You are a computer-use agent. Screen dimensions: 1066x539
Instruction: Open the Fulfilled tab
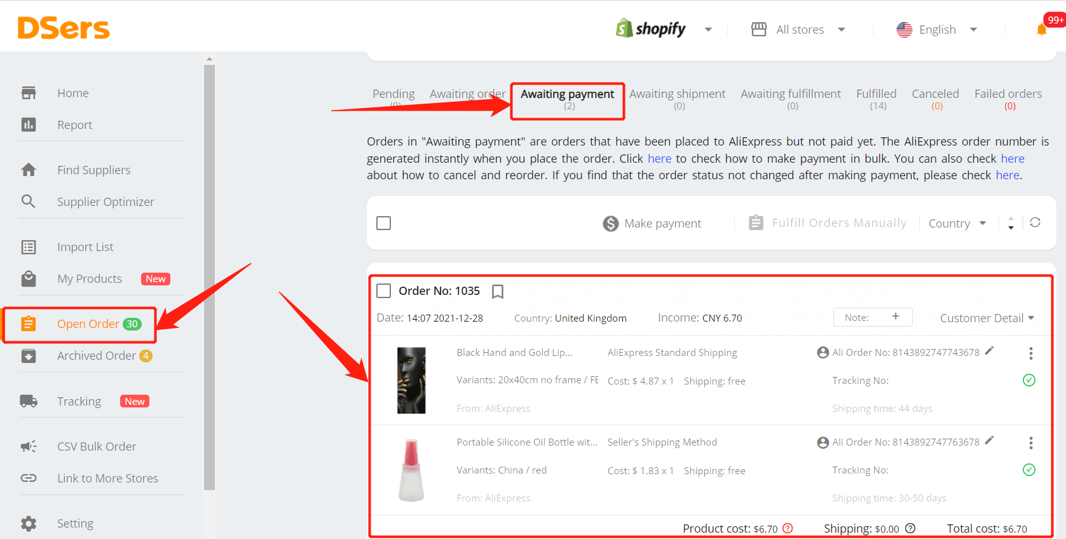pos(877,99)
